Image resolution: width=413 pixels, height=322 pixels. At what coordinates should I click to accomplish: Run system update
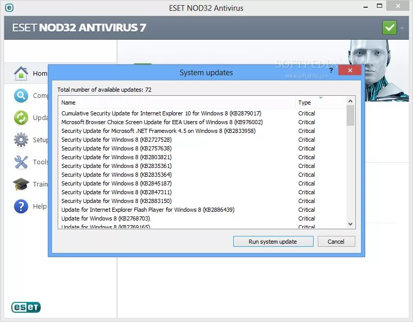(273, 241)
